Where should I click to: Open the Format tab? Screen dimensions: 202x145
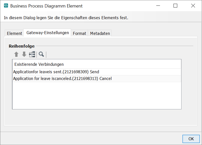click(x=79, y=33)
